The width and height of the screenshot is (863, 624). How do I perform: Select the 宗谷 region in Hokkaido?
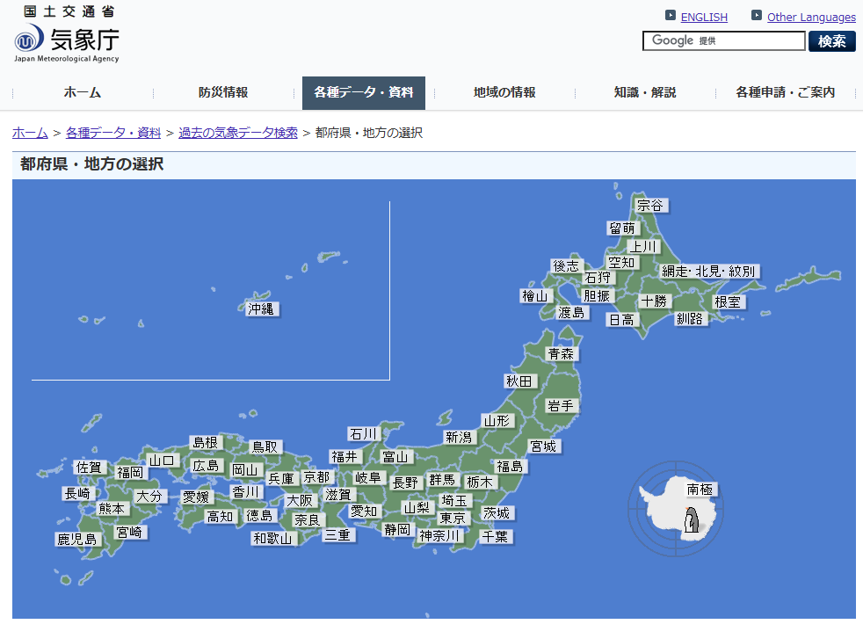click(x=650, y=206)
